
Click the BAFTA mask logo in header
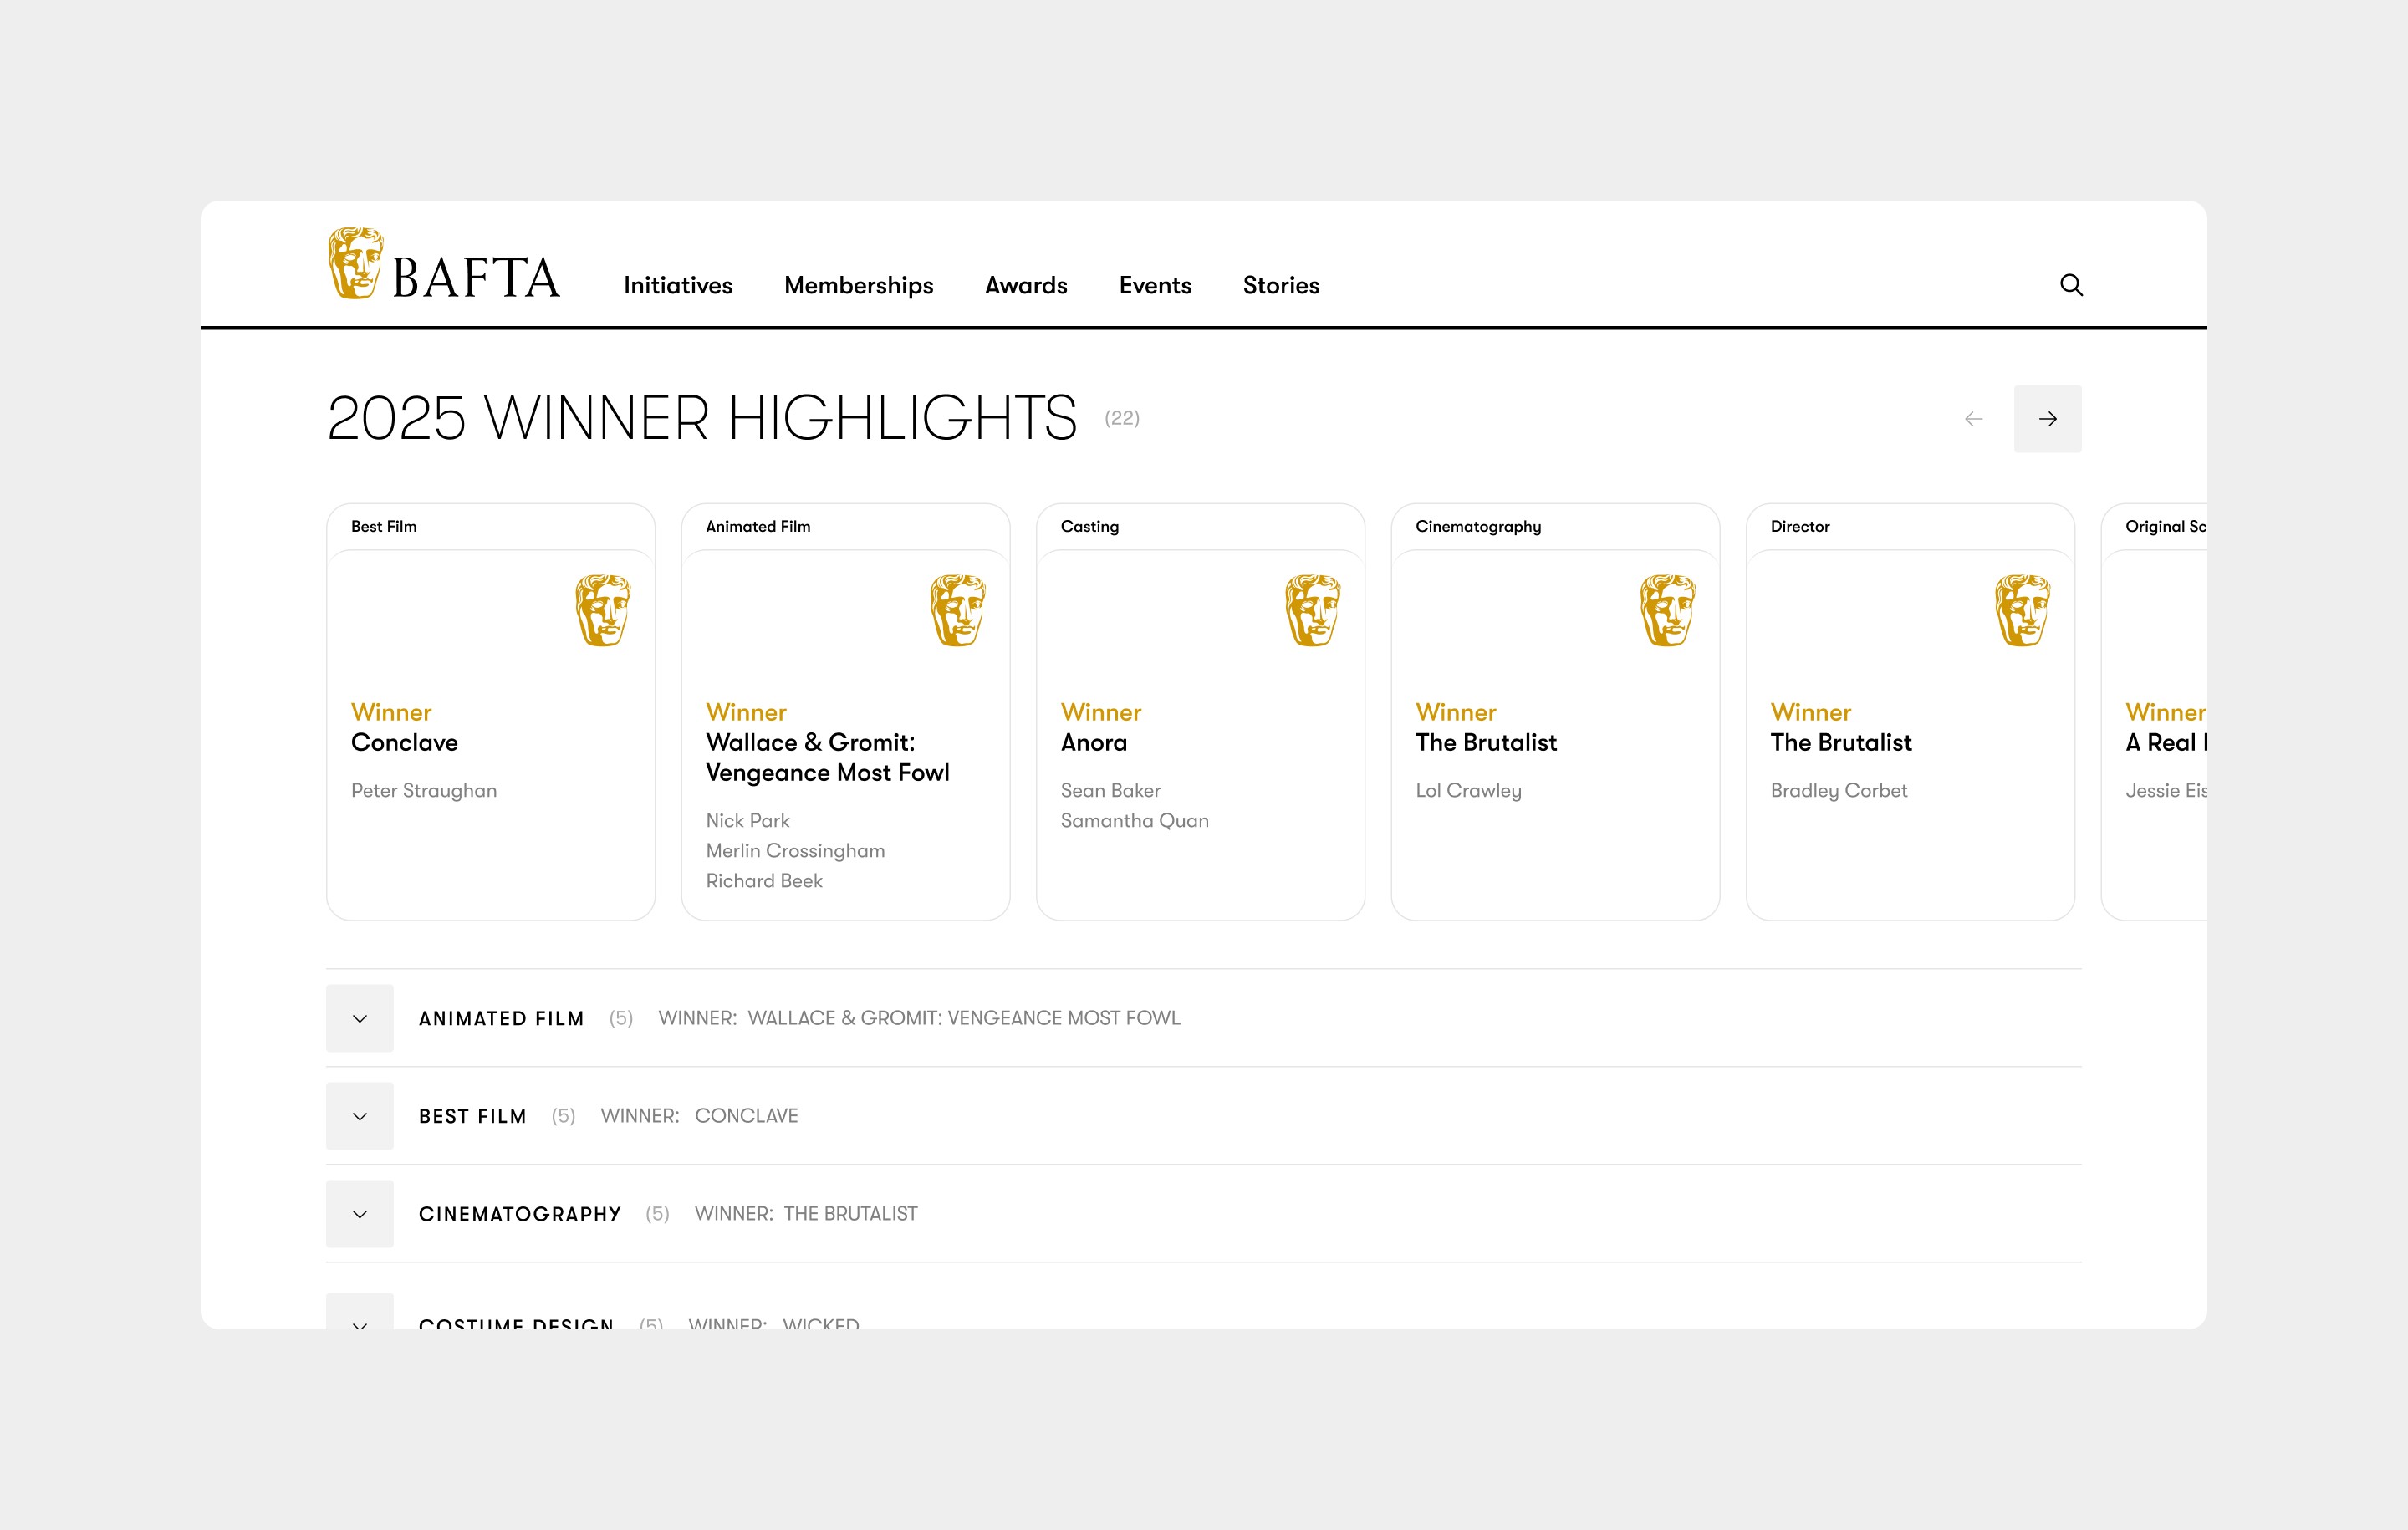(355, 264)
